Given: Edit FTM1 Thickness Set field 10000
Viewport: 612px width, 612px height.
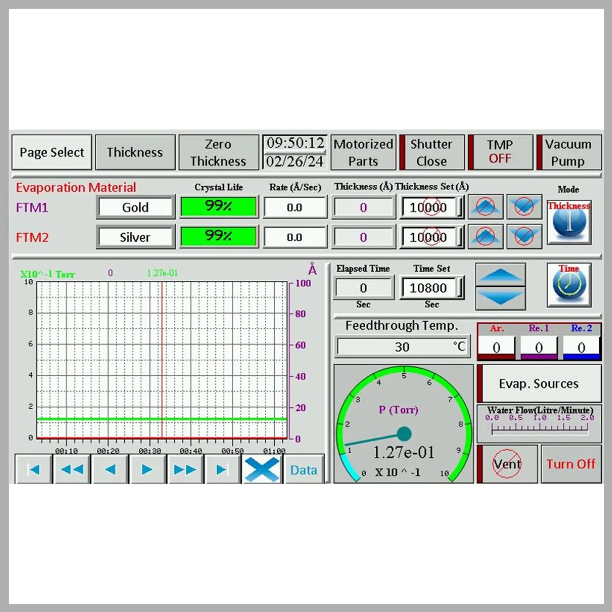Looking at the screenshot, I should [x=431, y=207].
